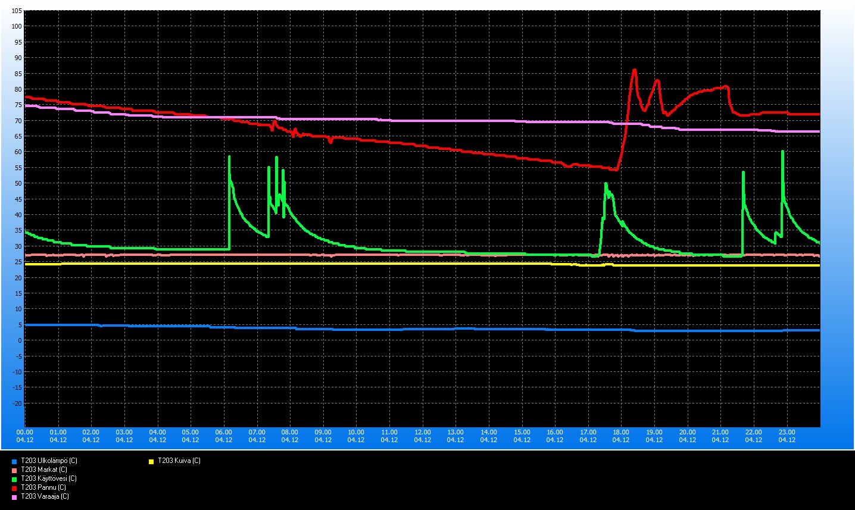The width and height of the screenshot is (855, 510).
Task: Select the T203 Ulkolämpö (C) legend label
Action: pyautogui.click(x=49, y=461)
